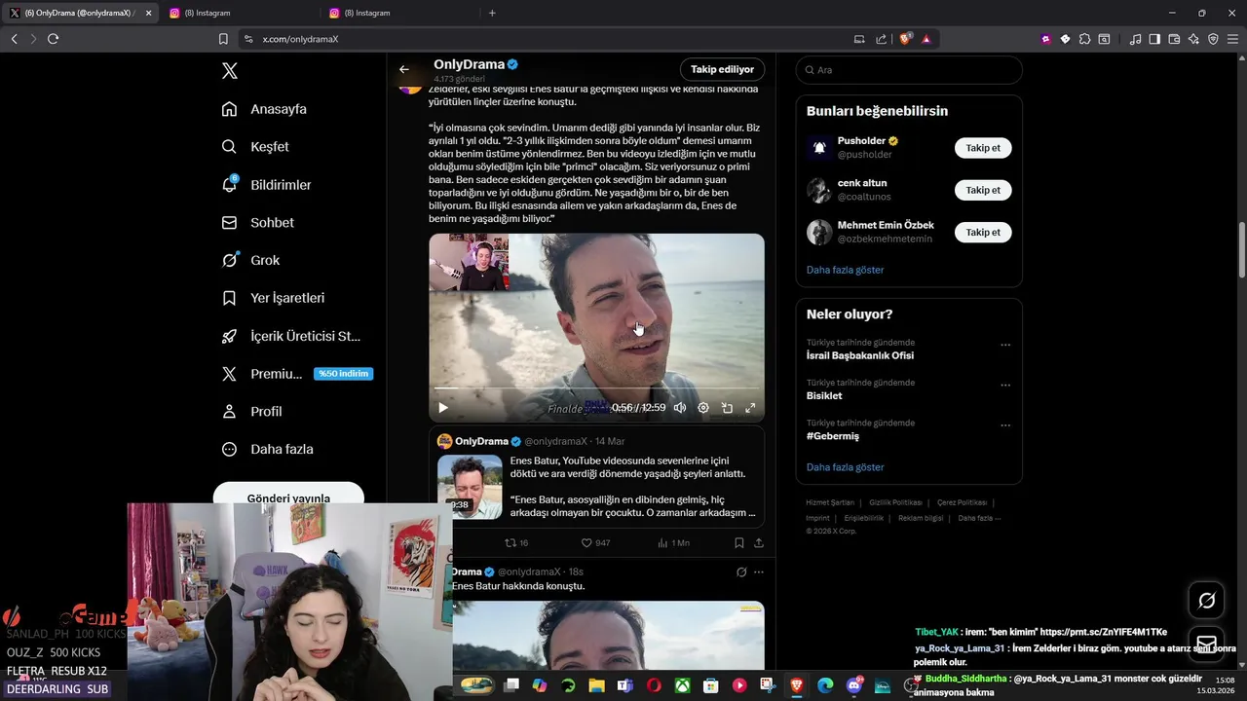Open Çerez Politikası footer link
The width and height of the screenshot is (1247, 701).
963,502
